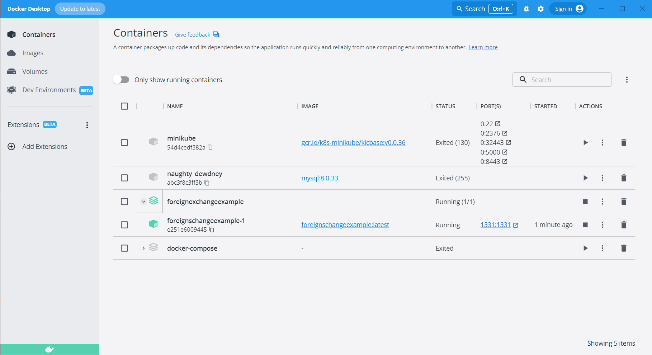Click Update to latest button
The width and height of the screenshot is (652, 355).
pyautogui.click(x=80, y=9)
